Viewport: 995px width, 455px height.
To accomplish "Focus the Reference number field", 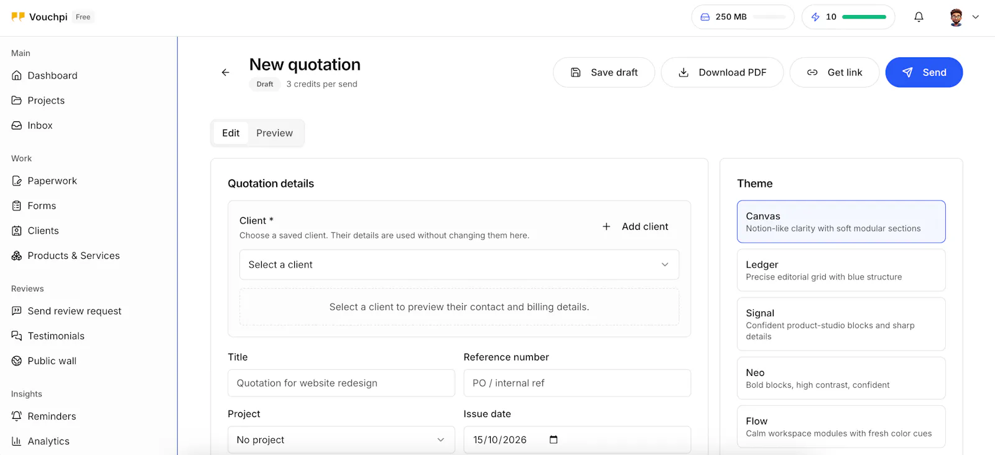I will (x=577, y=383).
